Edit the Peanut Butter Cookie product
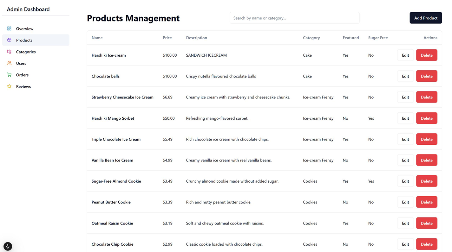 tap(405, 202)
